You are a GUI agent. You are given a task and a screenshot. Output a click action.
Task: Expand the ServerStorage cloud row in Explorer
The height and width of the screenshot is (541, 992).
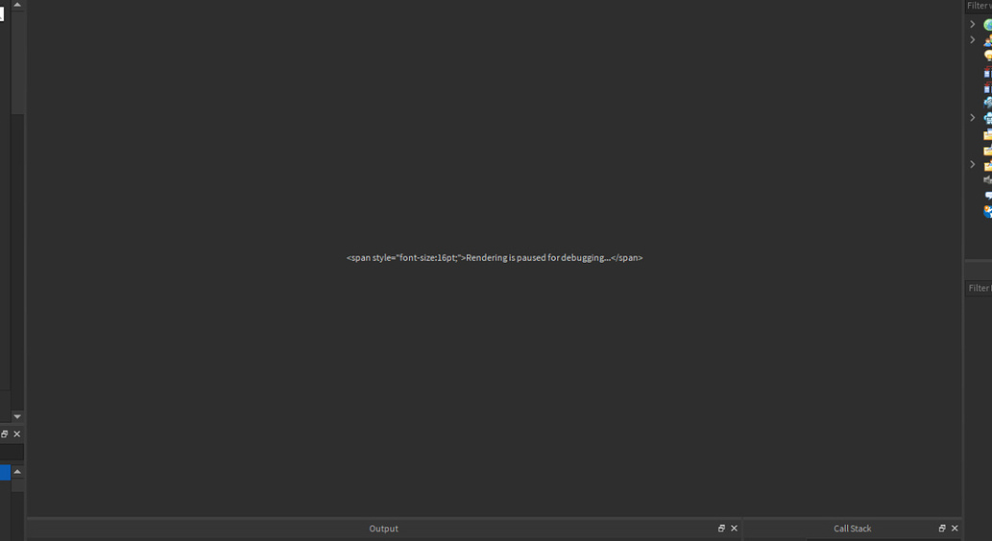(973, 118)
